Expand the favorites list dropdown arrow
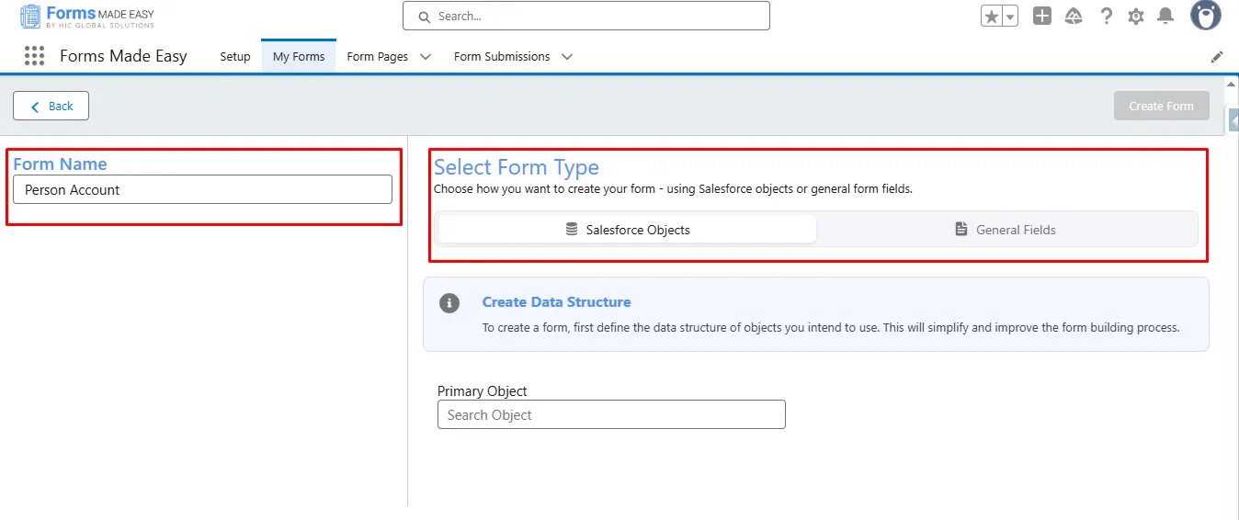Viewport: 1239px width, 520px height. tap(1010, 17)
